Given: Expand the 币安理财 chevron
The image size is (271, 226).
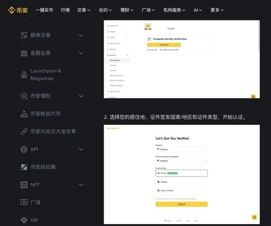Looking at the screenshot, I should click(x=81, y=96).
